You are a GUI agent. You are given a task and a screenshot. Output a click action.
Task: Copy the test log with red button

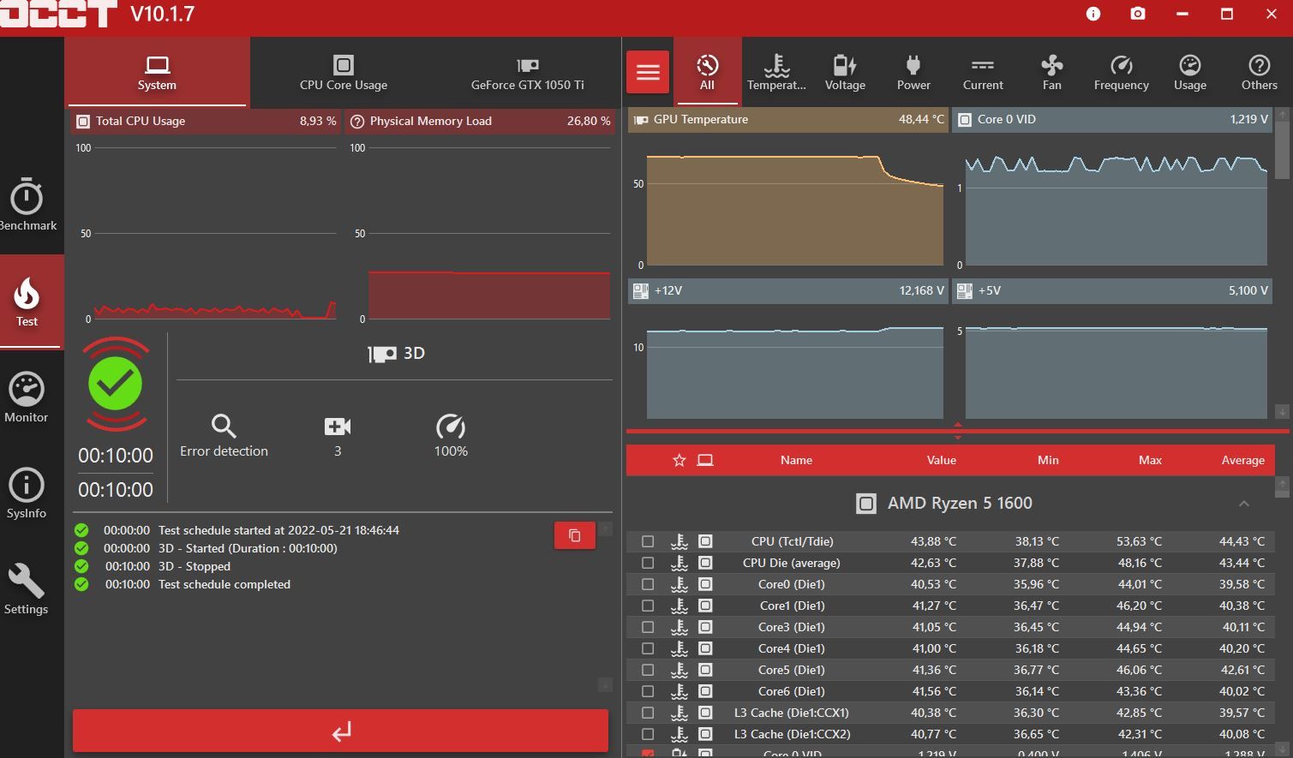coord(575,535)
